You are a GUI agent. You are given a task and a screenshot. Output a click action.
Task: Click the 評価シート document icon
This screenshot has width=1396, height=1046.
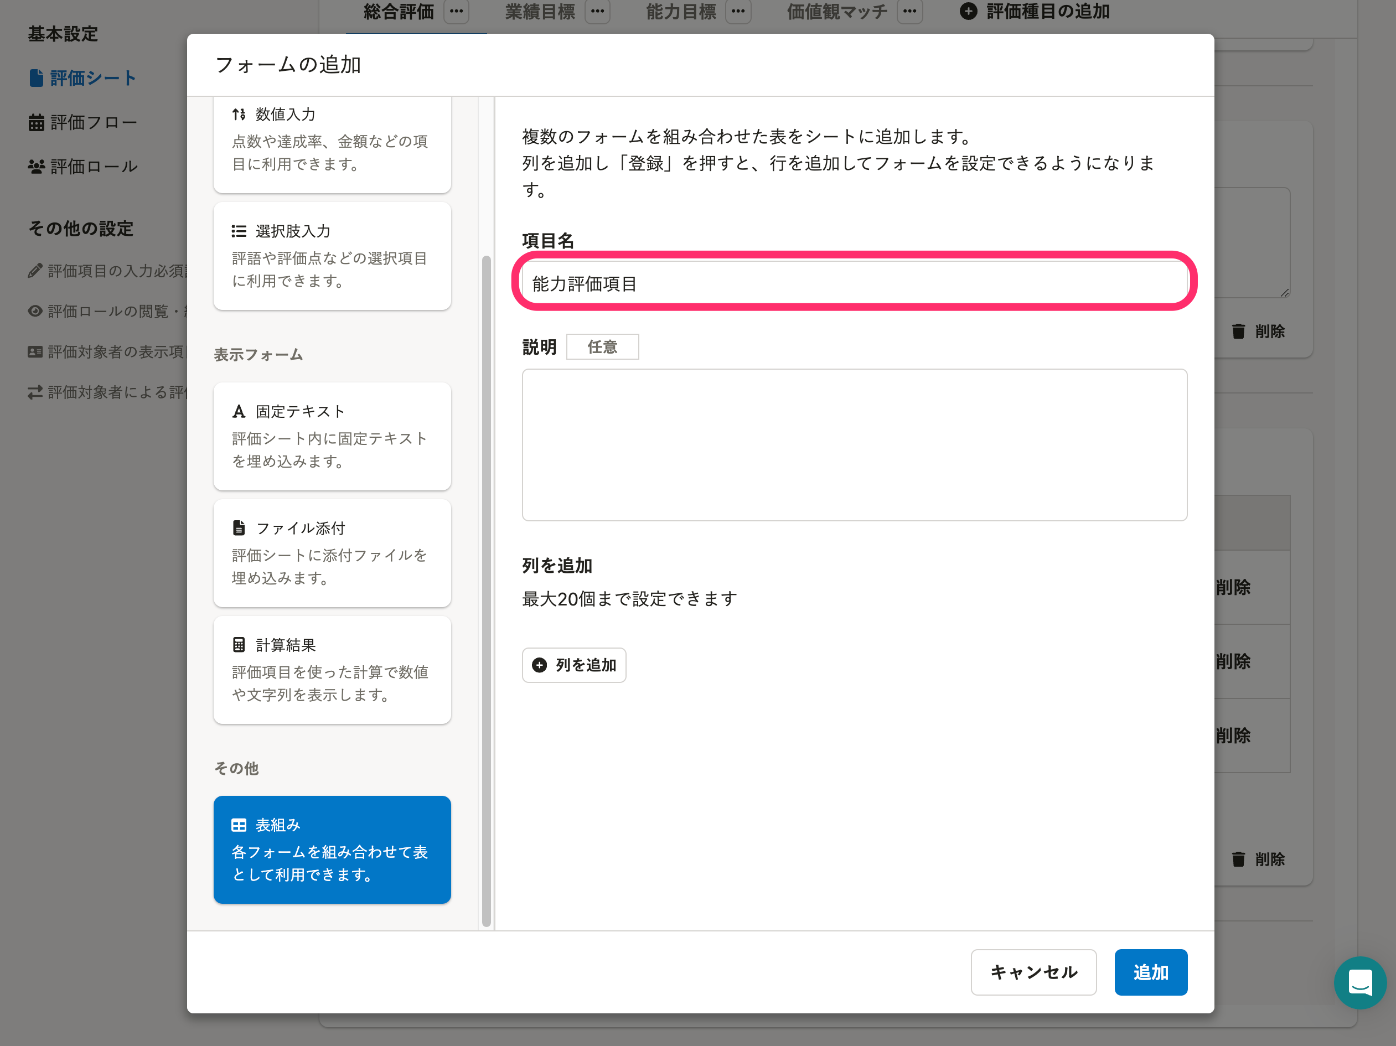point(37,78)
